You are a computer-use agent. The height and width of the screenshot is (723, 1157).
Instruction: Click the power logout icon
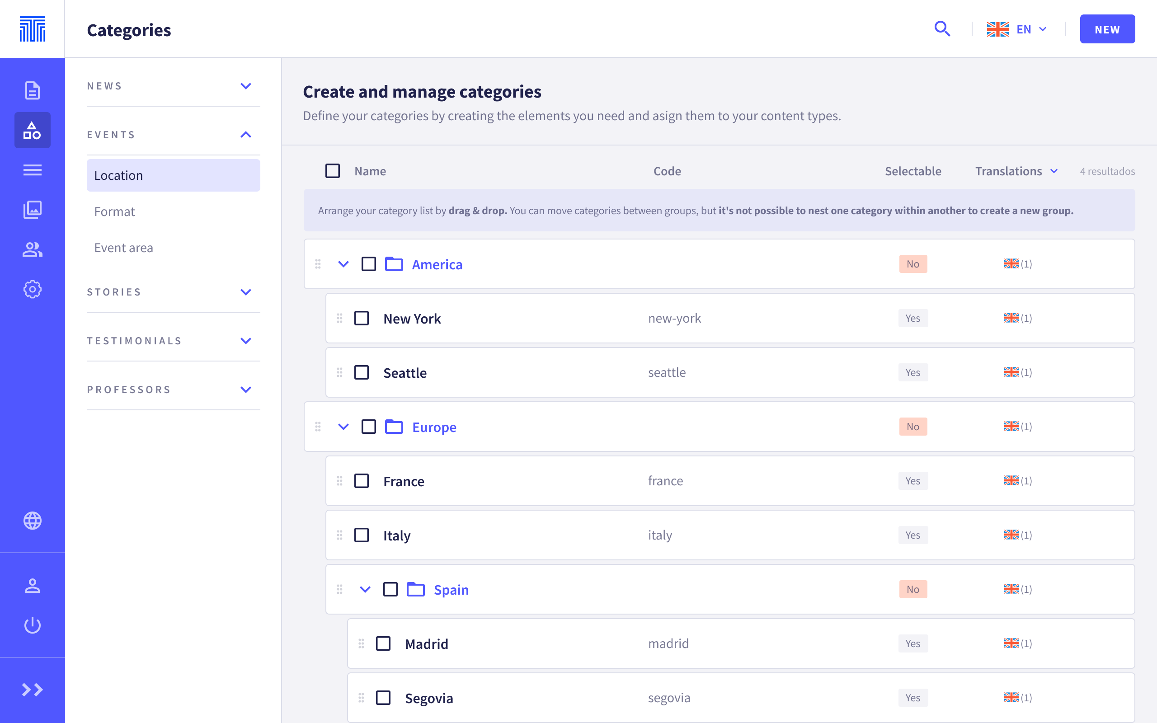click(32, 625)
